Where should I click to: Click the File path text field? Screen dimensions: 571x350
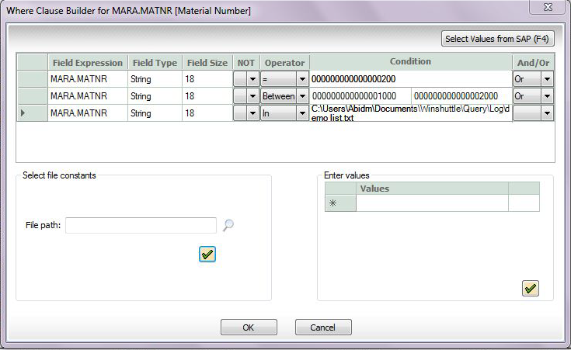click(x=141, y=225)
